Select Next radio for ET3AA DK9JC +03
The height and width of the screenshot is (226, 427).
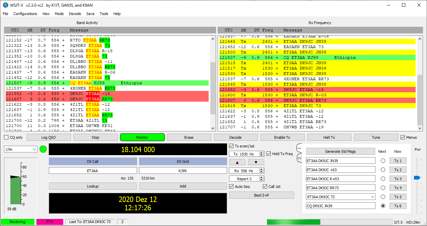pos(383,170)
